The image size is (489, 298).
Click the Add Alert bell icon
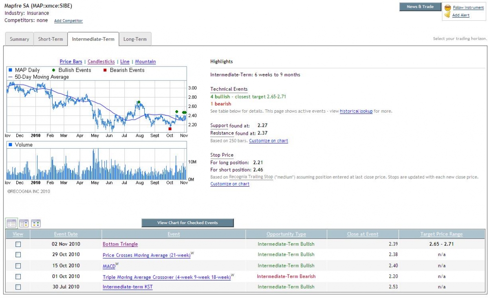coord(447,15)
